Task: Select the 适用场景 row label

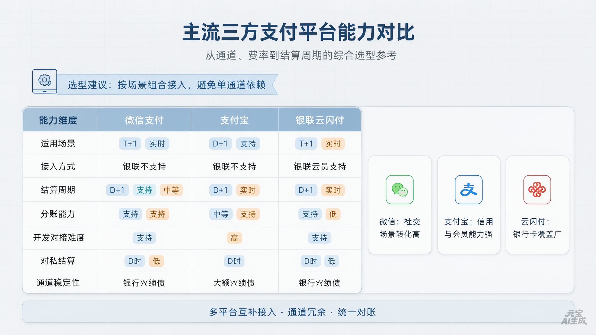Action: point(58,143)
